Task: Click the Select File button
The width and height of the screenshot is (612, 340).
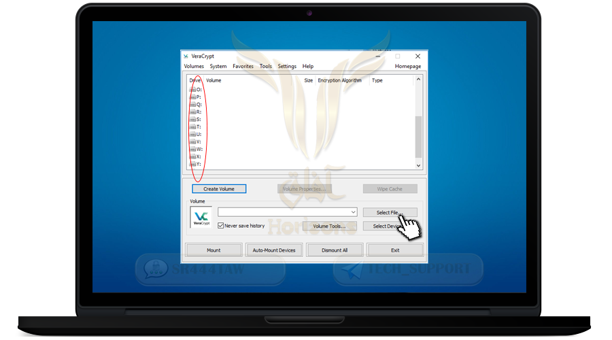Action: point(390,212)
